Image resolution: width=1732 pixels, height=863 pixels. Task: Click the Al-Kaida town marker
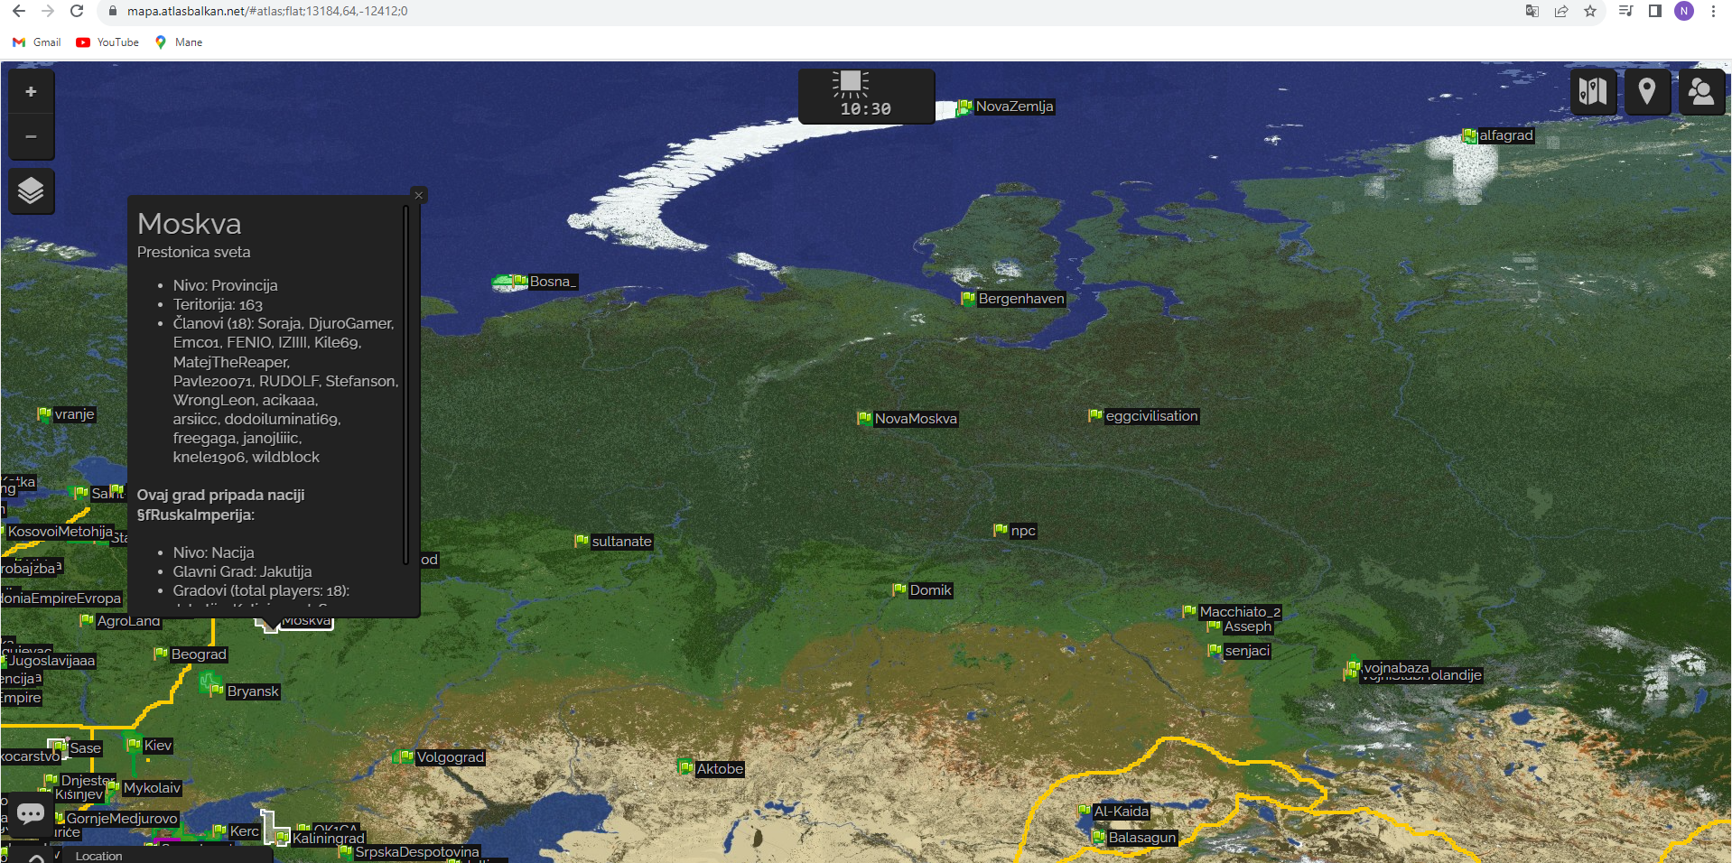tap(1084, 812)
